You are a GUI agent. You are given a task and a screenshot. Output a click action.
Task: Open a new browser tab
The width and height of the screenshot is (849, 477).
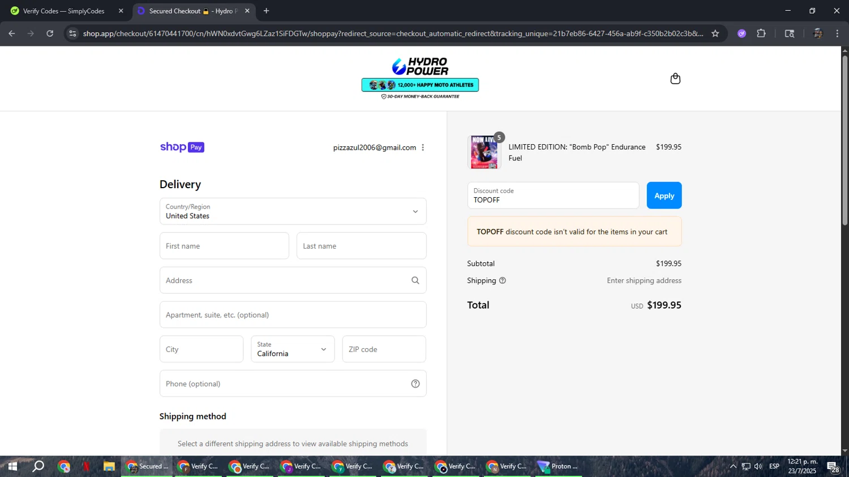(x=267, y=11)
